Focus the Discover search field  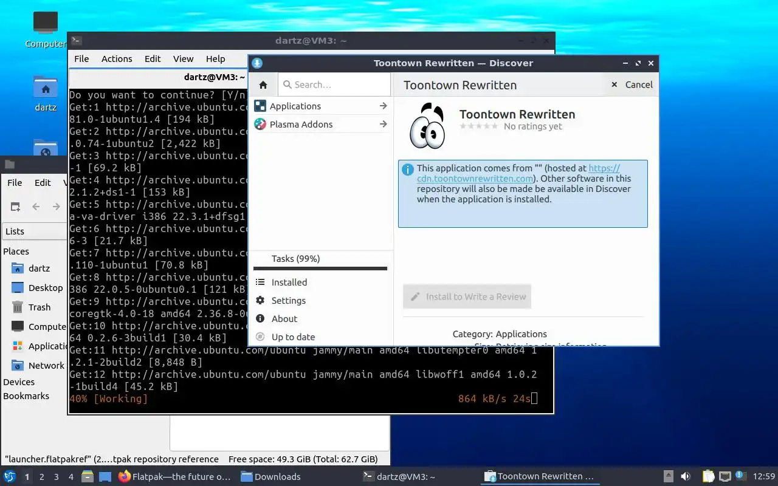[x=334, y=84]
